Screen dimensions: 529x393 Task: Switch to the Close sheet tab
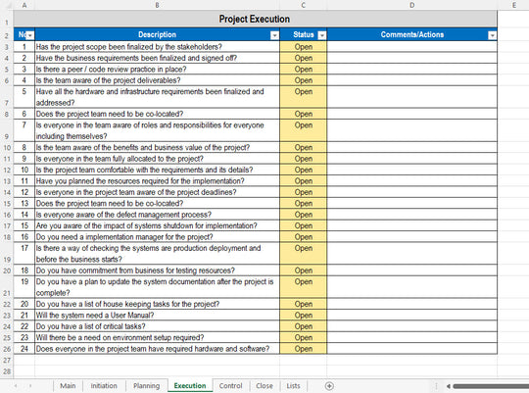point(264,385)
